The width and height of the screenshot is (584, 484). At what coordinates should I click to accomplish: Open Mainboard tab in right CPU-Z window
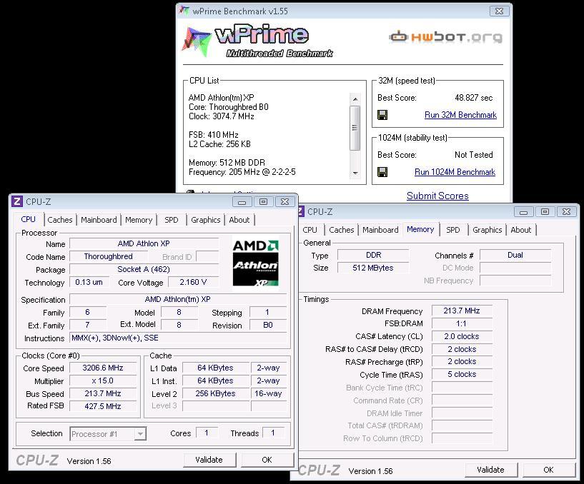click(380, 230)
